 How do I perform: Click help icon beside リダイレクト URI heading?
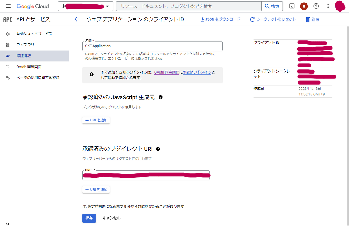[x=158, y=149]
